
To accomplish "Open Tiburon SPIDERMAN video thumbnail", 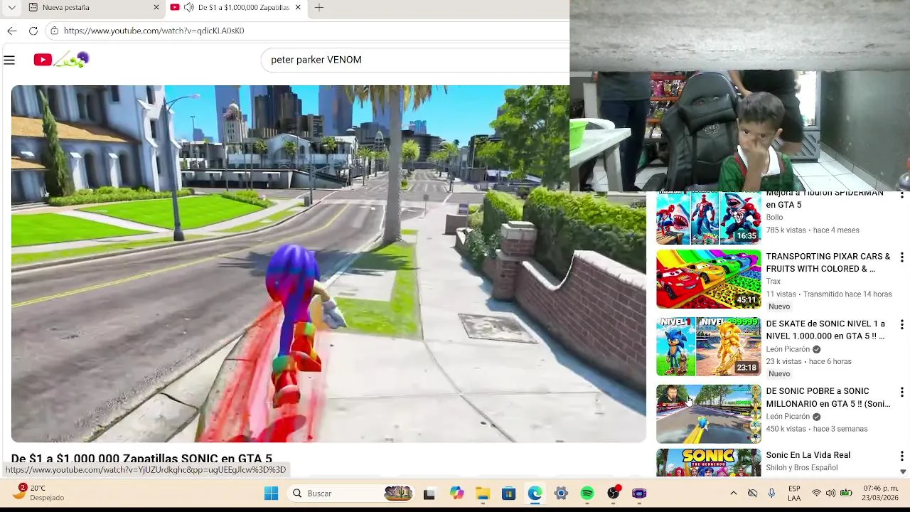I will [x=708, y=218].
